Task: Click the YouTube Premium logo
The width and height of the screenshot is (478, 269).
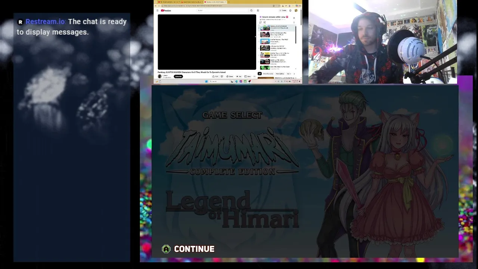Action: click(166, 10)
